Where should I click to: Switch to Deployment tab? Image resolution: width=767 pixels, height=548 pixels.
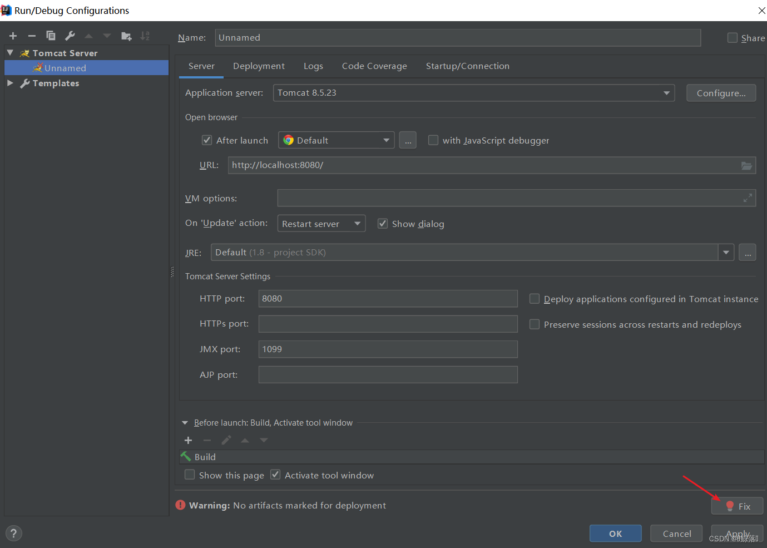tap(259, 66)
